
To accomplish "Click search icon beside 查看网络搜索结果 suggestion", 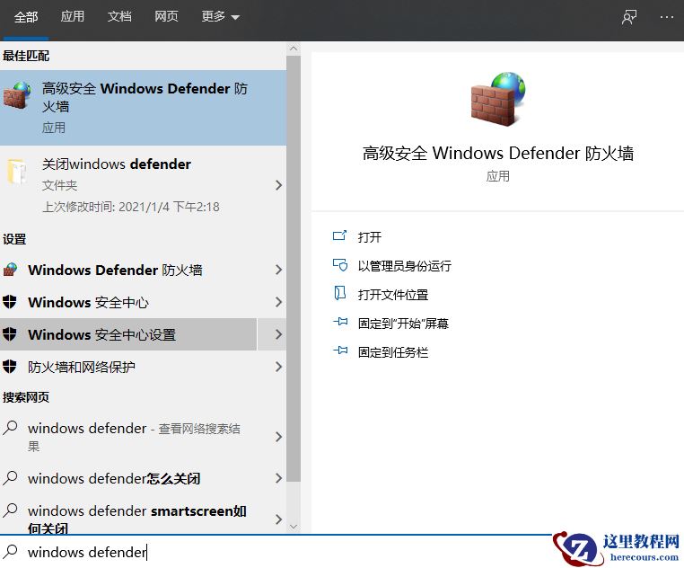I will tap(10, 427).
